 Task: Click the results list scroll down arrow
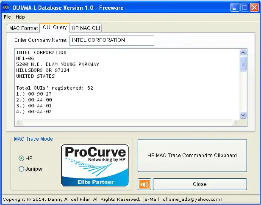243,115
